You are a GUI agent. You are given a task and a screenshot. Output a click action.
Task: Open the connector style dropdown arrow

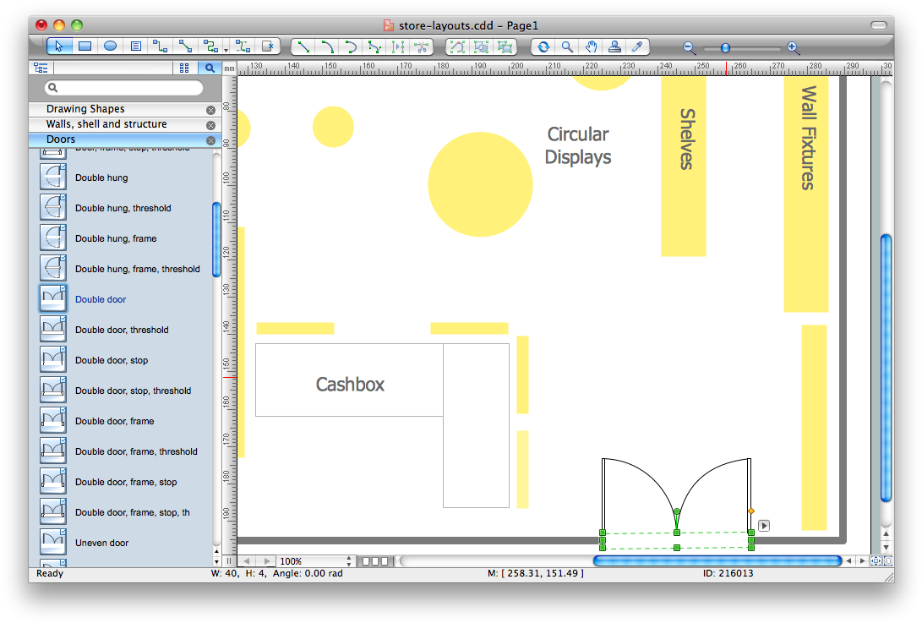pos(226,51)
